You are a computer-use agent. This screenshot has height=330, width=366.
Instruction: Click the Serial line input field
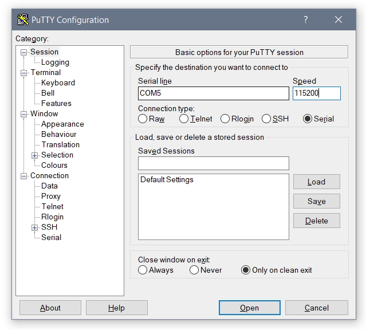pyautogui.click(x=213, y=93)
